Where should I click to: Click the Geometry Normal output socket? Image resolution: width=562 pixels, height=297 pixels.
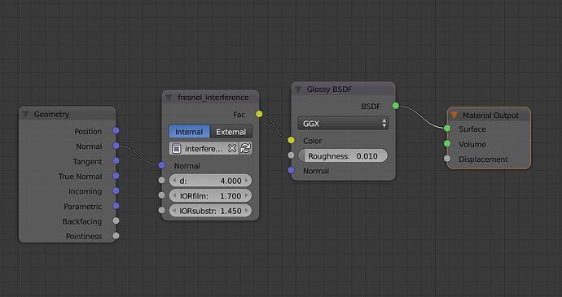click(x=116, y=146)
